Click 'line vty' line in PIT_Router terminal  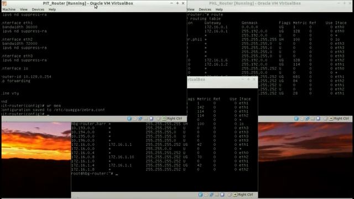pos(10,93)
